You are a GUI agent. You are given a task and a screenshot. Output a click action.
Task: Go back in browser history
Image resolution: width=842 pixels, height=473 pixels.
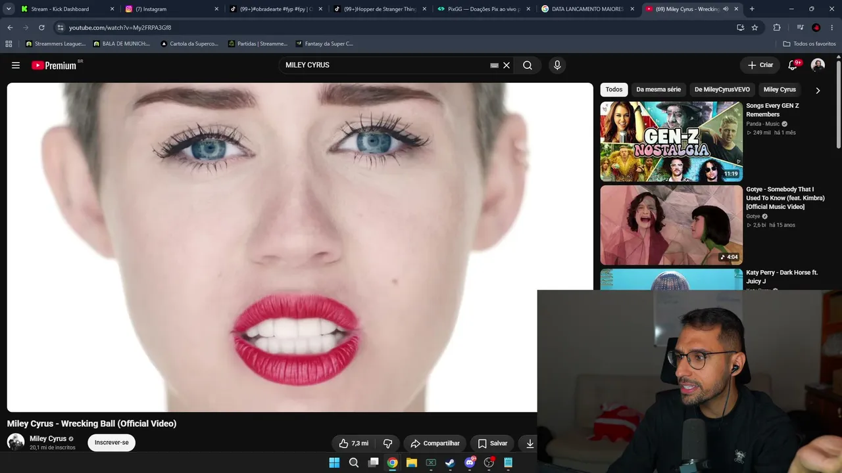tap(10, 28)
